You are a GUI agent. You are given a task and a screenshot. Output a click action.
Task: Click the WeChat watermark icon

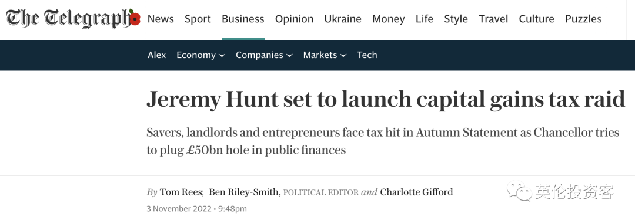pos(520,191)
